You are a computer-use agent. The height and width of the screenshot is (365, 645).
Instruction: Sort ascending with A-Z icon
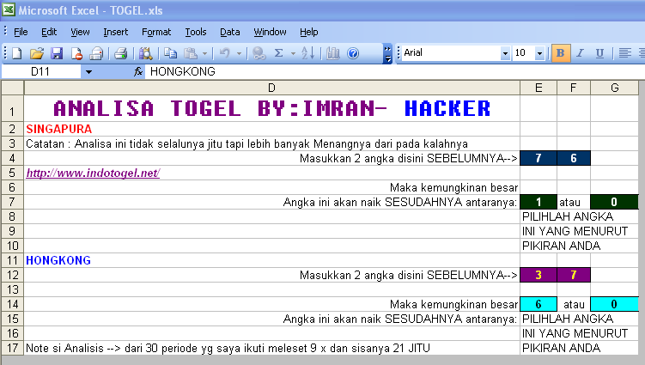pos(308,53)
